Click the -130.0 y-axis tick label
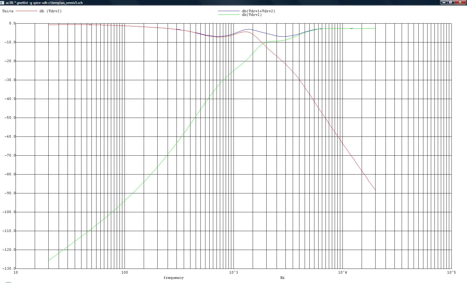Image resolution: width=467 pixels, height=283 pixels. point(9,269)
